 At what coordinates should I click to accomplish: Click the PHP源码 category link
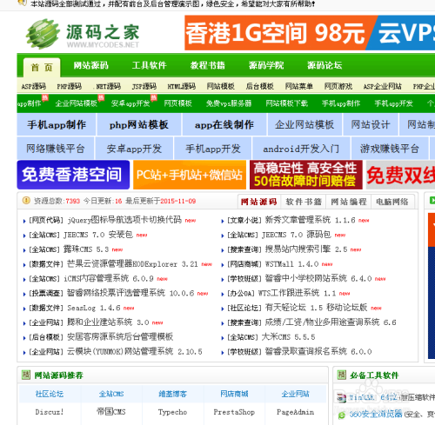tap(69, 86)
